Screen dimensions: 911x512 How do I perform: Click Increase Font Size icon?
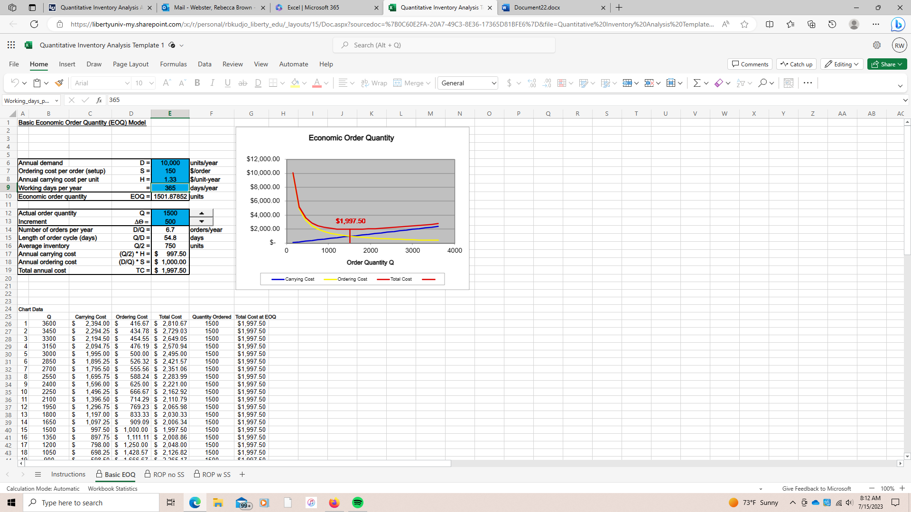click(x=167, y=83)
